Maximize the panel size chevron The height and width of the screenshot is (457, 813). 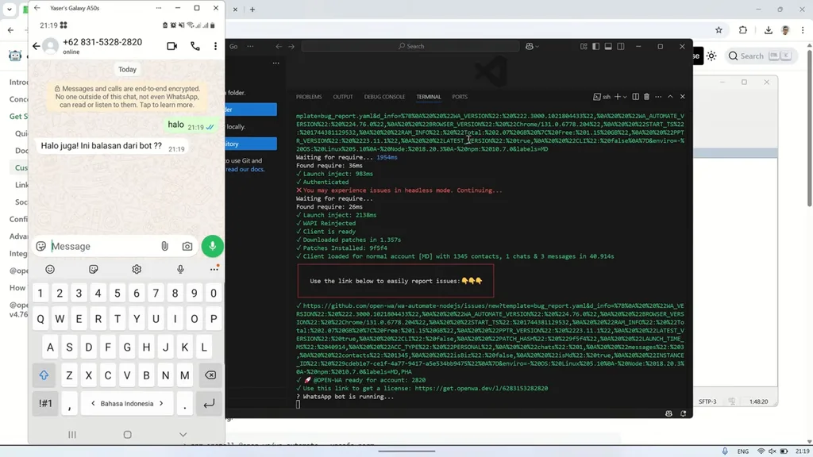[670, 97]
